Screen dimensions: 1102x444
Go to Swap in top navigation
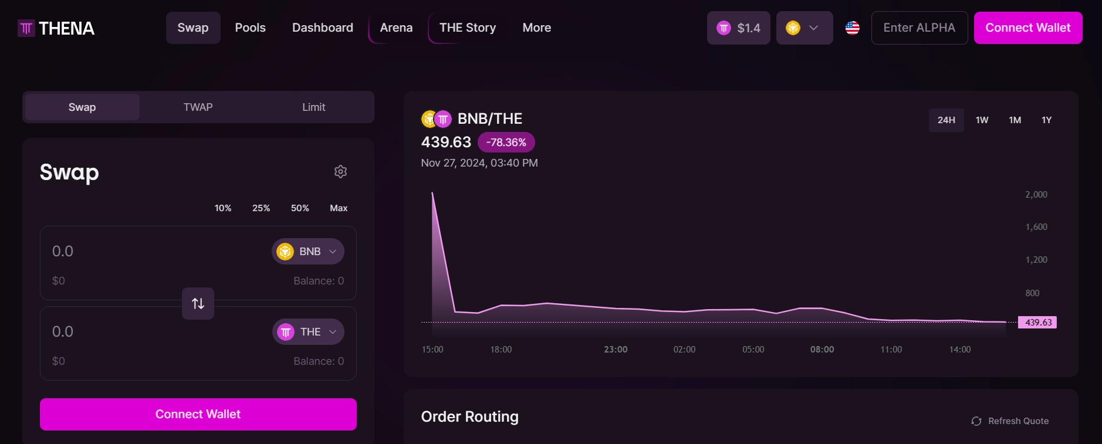coord(193,28)
